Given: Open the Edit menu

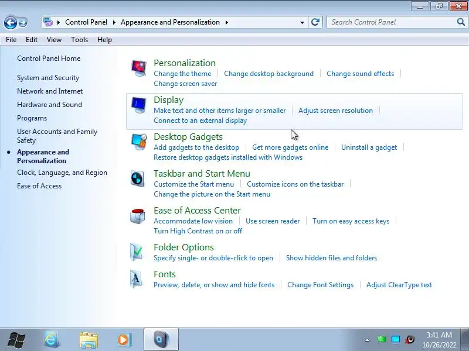Looking at the screenshot, I should pyautogui.click(x=32, y=40).
